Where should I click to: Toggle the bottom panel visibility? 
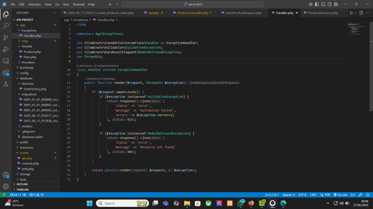(x=323, y=4)
